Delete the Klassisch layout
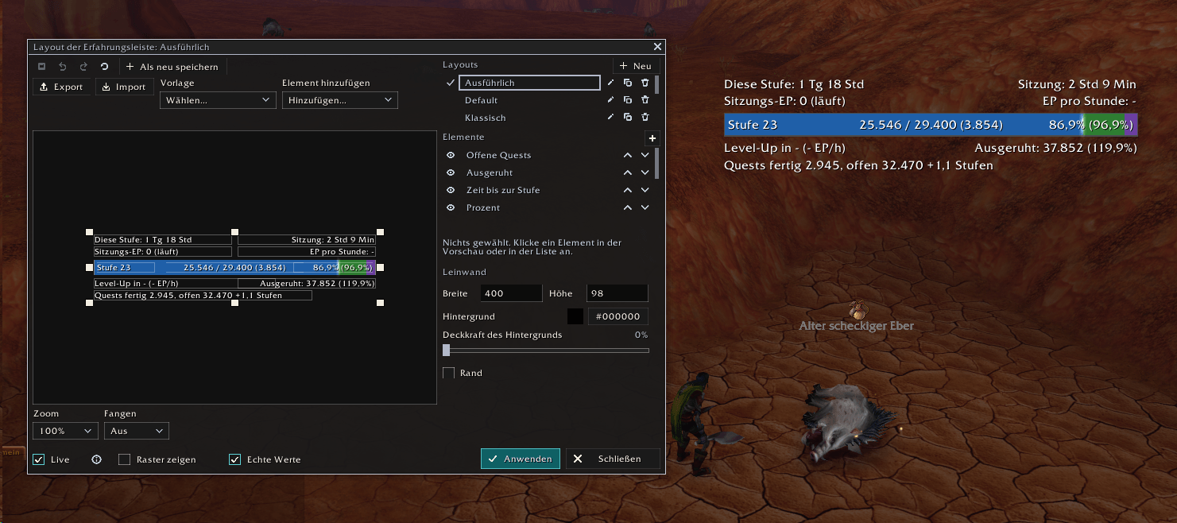The image size is (1177, 523). 645,118
